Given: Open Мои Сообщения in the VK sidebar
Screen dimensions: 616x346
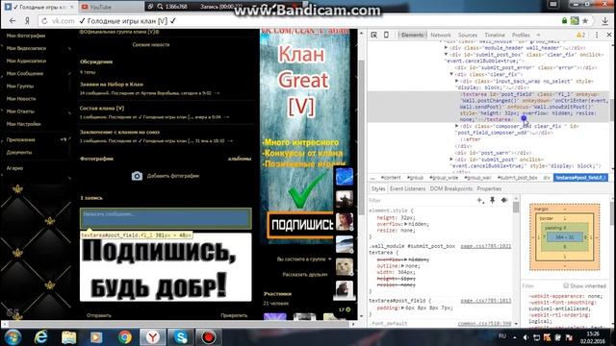Looking at the screenshot, I should point(25,73).
